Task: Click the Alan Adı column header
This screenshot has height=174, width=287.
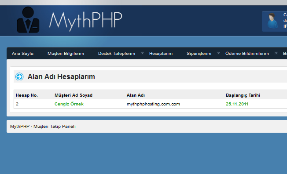Action: point(136,95)
